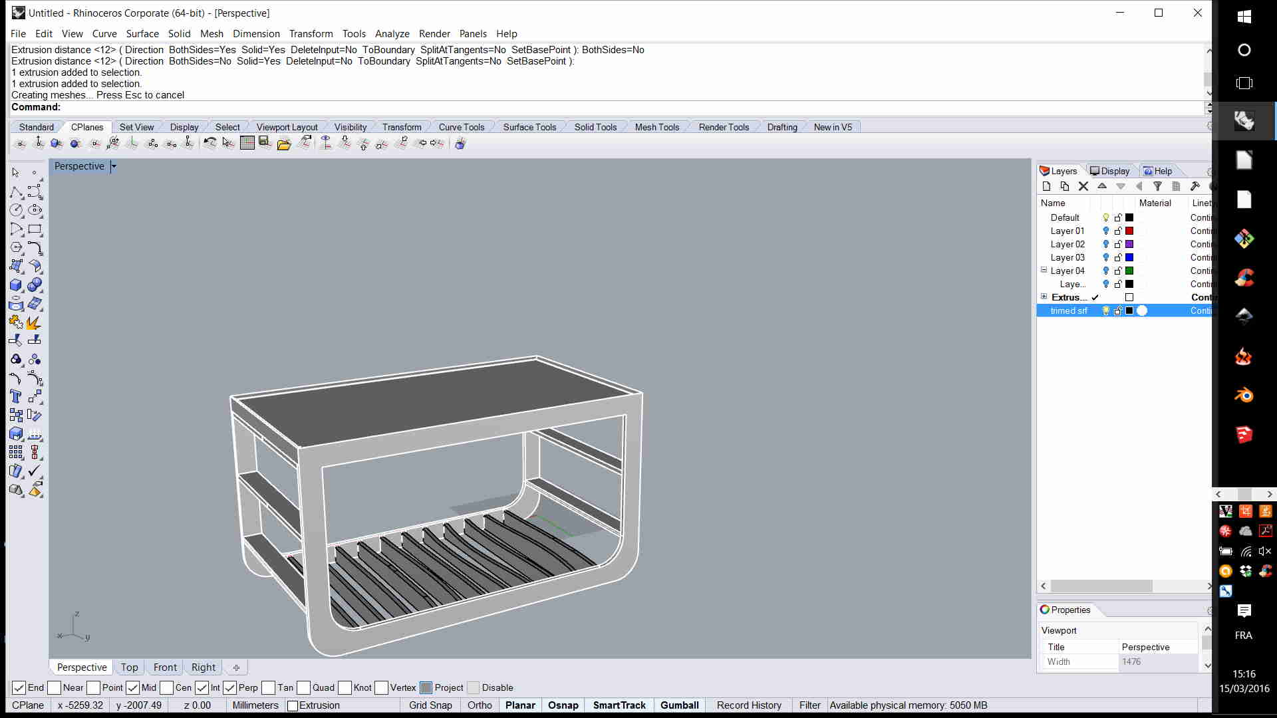Select the Rectangle tool in sidebar
The height and width of the screenshot is (718, 1277).
click(35, 229)
